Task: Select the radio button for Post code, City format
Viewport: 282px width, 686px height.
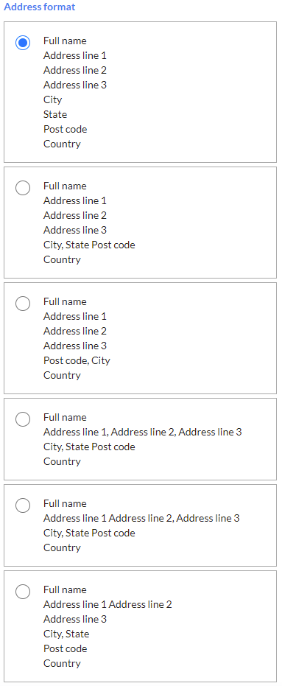Action: point(23,304)
